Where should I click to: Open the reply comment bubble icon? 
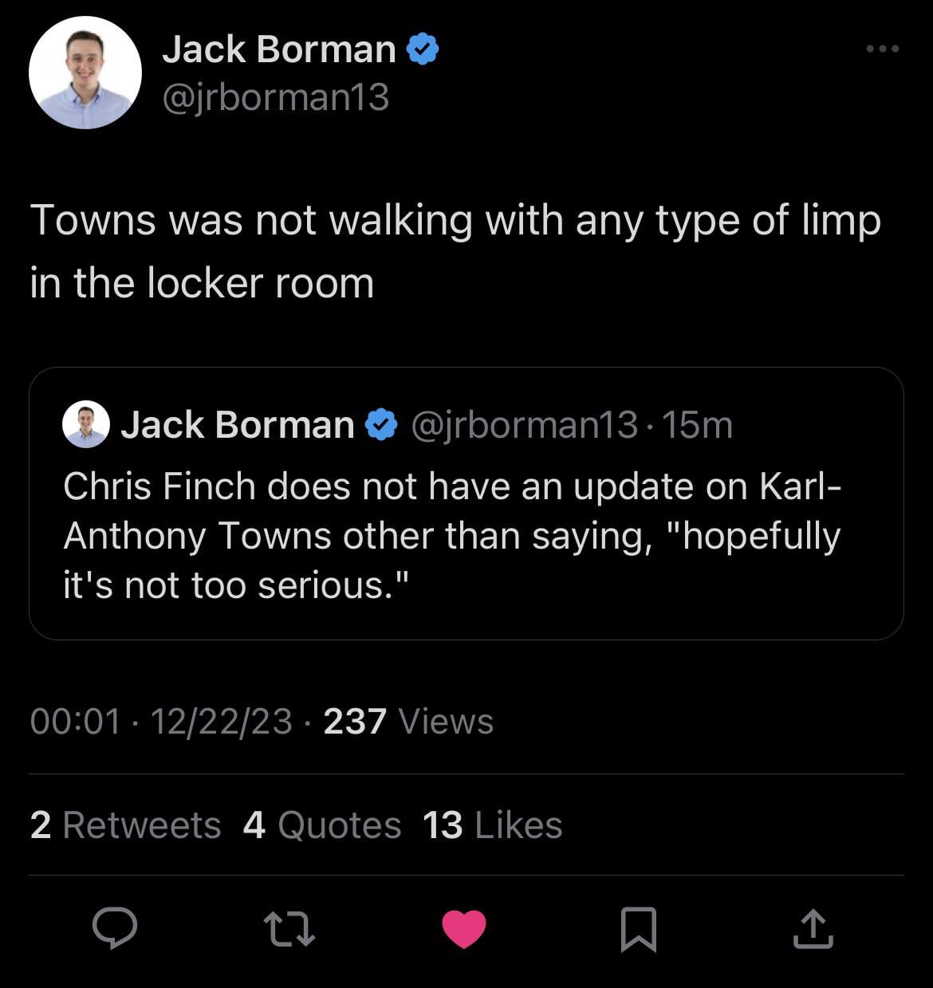[x=115, y=928]
